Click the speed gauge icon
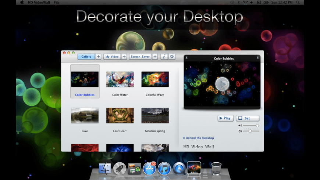 click(x=240, y=131)
